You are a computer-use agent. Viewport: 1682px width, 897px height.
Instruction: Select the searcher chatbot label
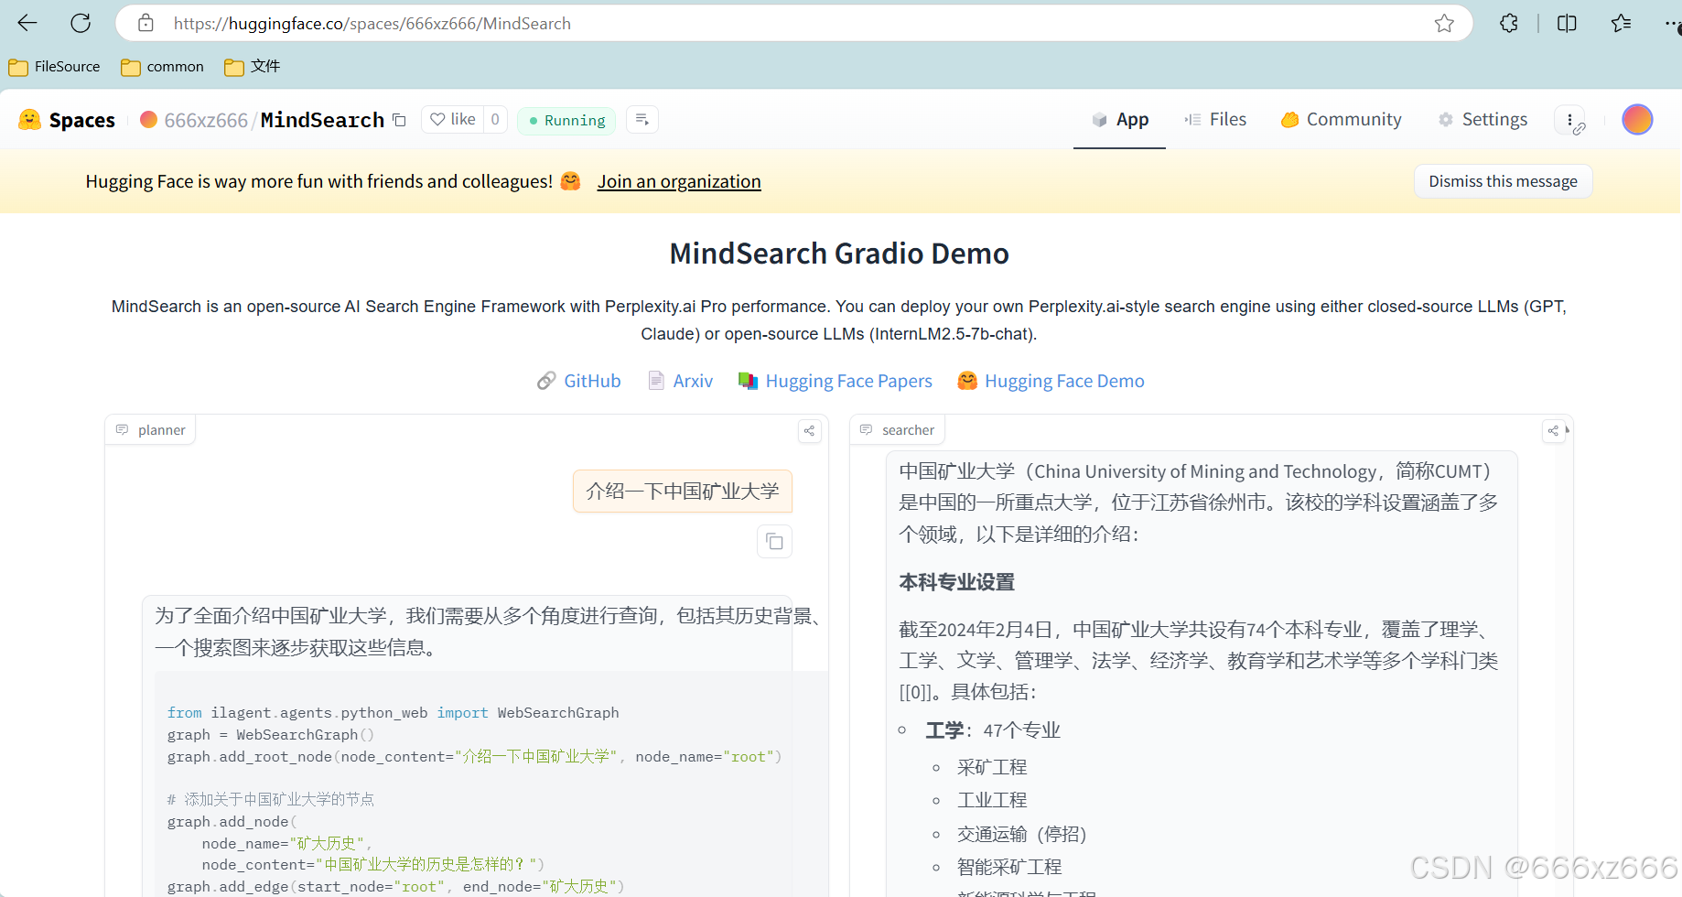tap(898, 430)
